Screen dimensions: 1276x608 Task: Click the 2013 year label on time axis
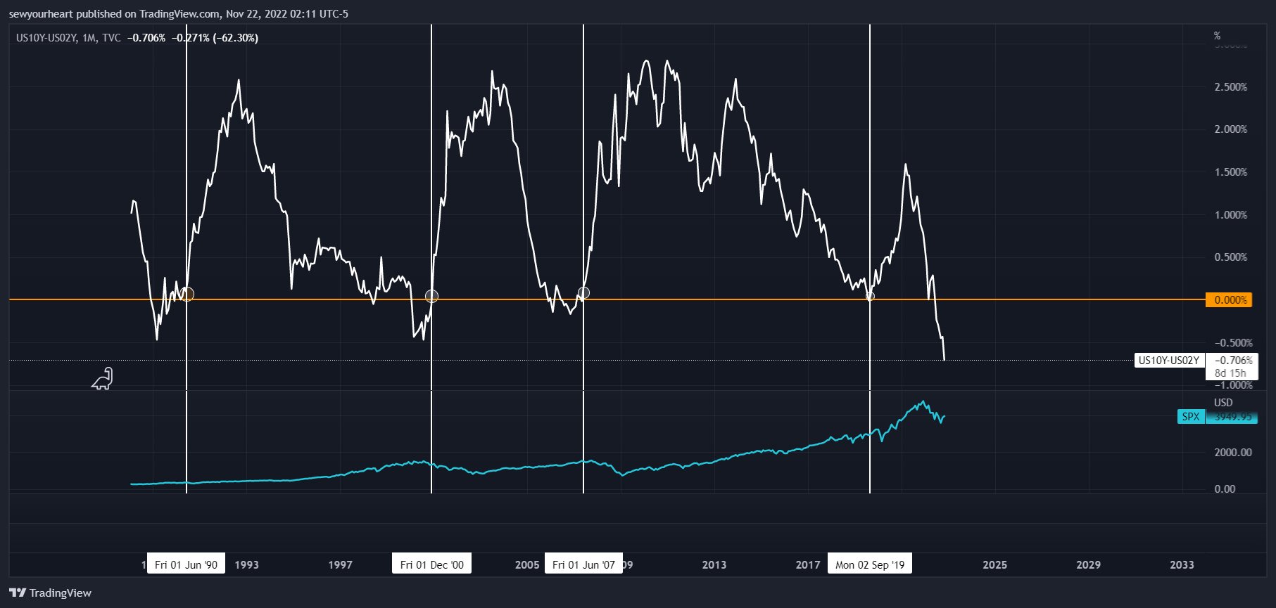point(714,564)
